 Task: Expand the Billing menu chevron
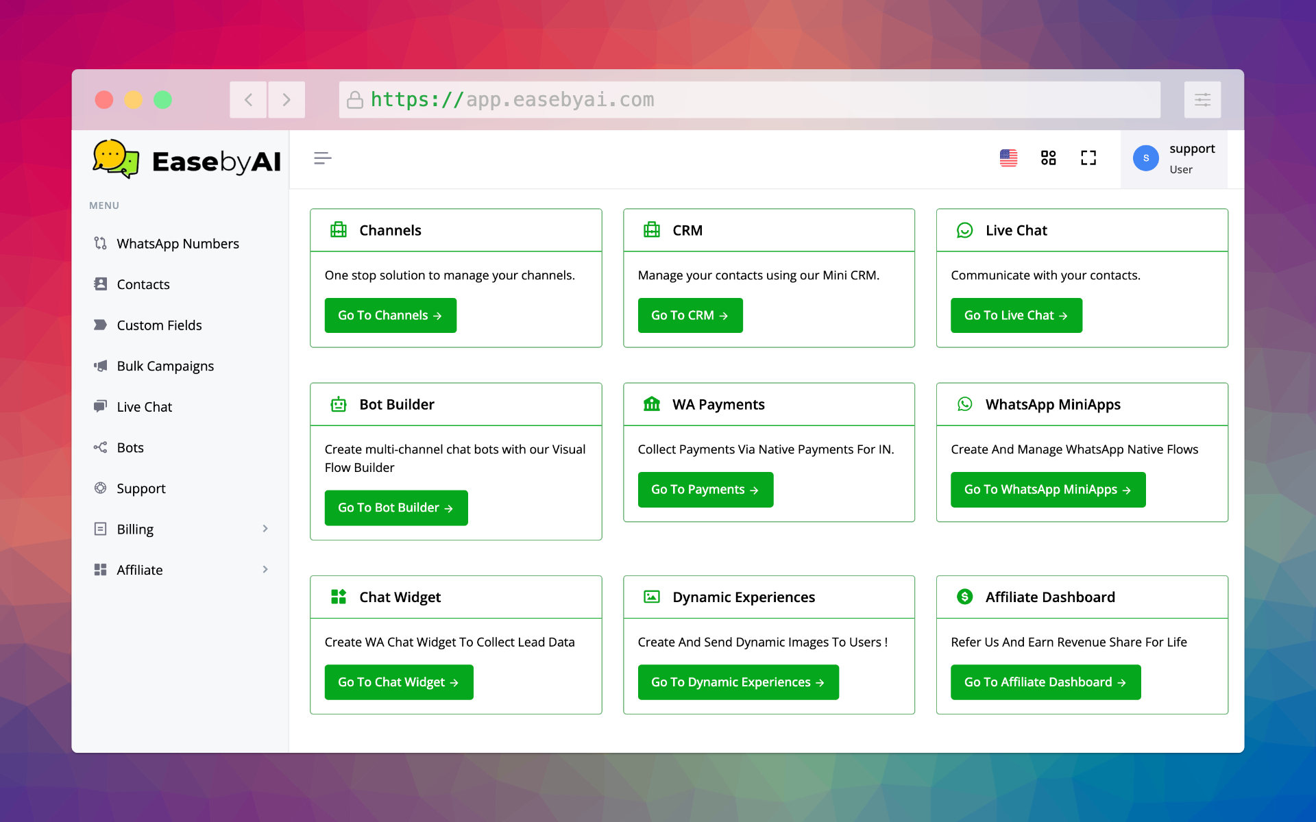265,529
